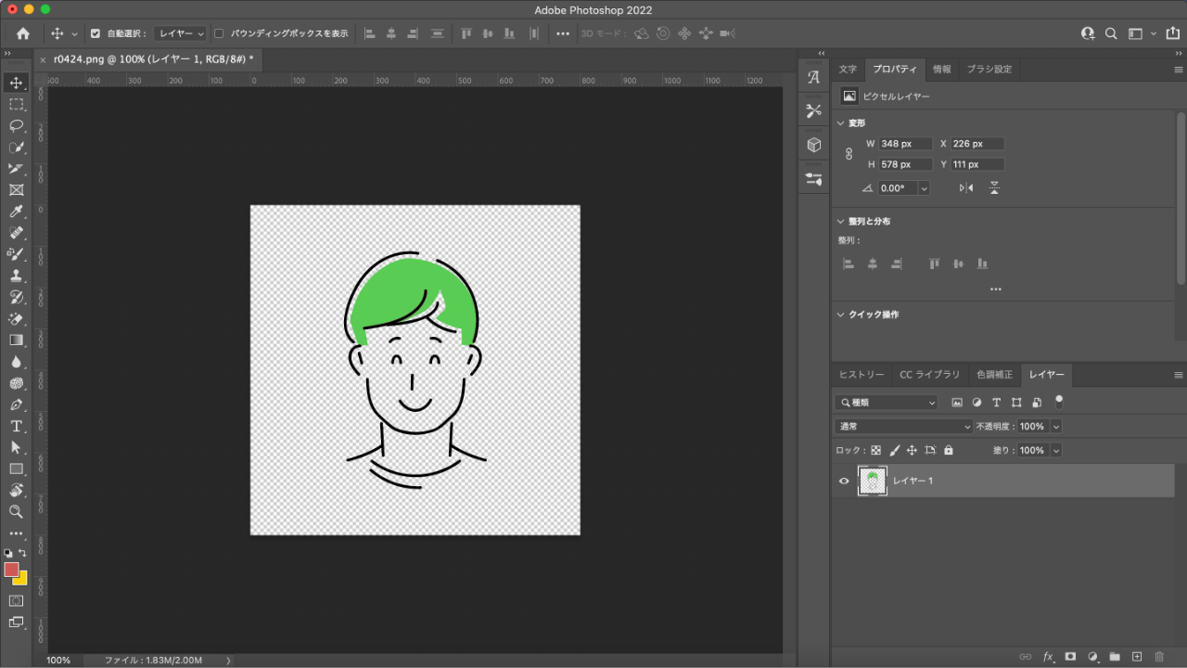The height and width of the screenshot is (668, 1187).
Task: Delete layer with trash icon
Action: (x=1159, y=657)
